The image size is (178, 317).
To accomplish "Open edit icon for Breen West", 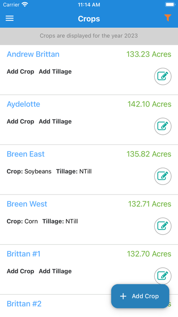I will tap(163, 226).
